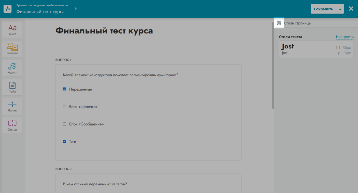Insert a Line (Линия) divider
Viewport: 358px width, 193px height.
(x=12, y=106)
